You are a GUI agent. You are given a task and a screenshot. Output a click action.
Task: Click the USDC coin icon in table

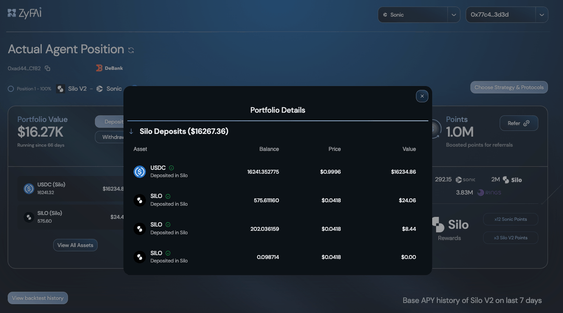(140, 172)
